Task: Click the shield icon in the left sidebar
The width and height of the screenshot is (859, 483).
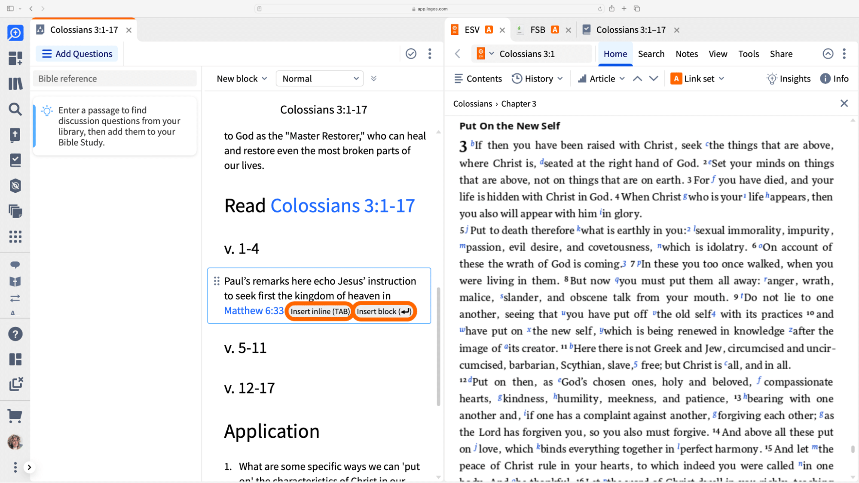Action: 15,185
